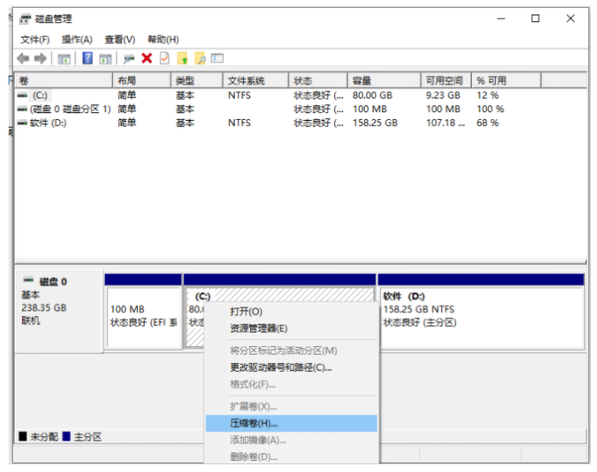Click the forward arrow toolbar icon
The width and height of the screenshot is (597, 472).
coord(40,58)
